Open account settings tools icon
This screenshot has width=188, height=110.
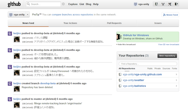point(169,4)
